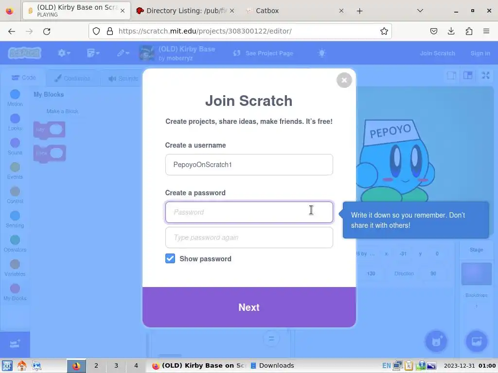498x373 pixels.
Task: Click See Project Page button
Action: pyautogui.click(x=263, y=53)
